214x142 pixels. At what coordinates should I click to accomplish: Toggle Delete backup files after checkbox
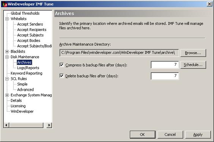[62, 76]
